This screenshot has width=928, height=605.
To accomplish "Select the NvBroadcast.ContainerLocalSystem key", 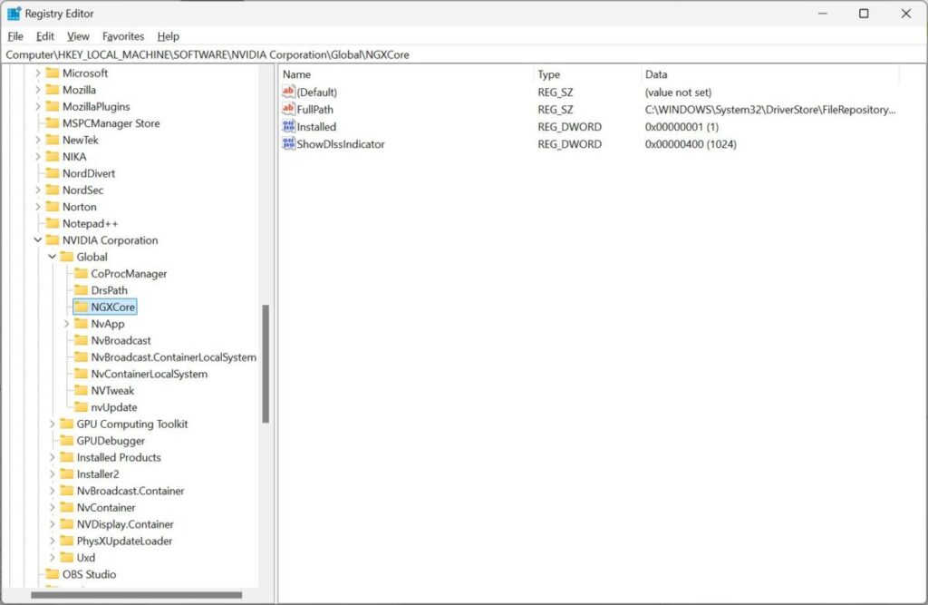I will pos(173,357).
